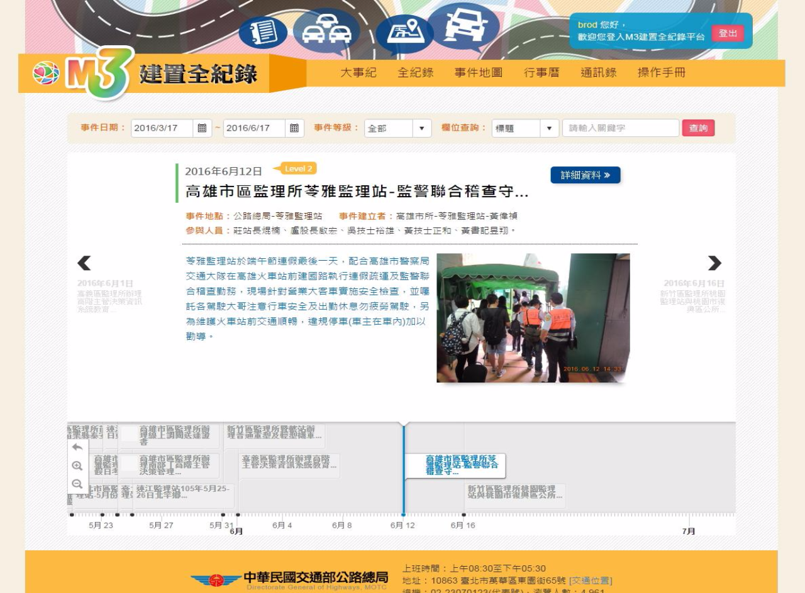Open the 全紀錄 menu item

pyautogui.click(x=416, y=73)
